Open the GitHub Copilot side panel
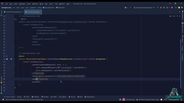Viewport: 184px width, 103px height. click(183, 27)
